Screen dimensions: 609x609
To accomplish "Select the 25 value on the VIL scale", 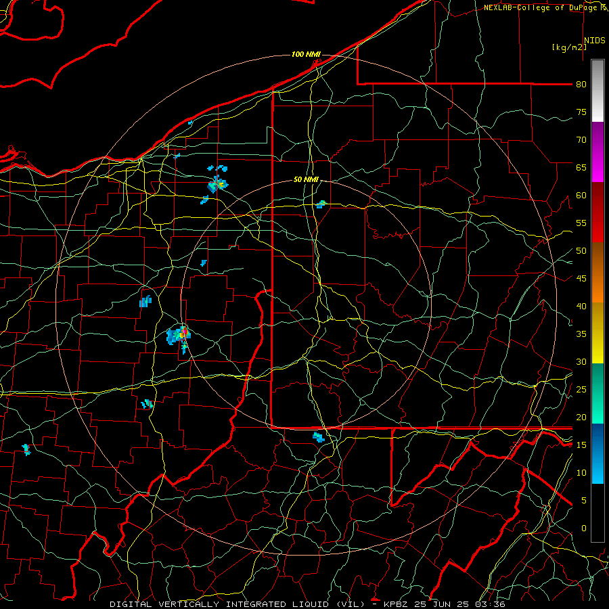I will (x=581, y=390).
